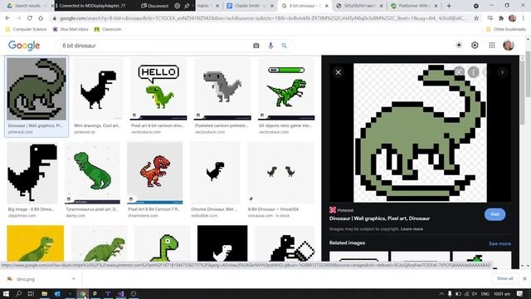Start voice search with microphone icon
Viewport: 531px width, 299px height.
pos(270,46)
